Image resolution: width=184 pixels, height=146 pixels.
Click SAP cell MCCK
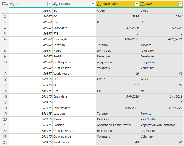[161, 79]
